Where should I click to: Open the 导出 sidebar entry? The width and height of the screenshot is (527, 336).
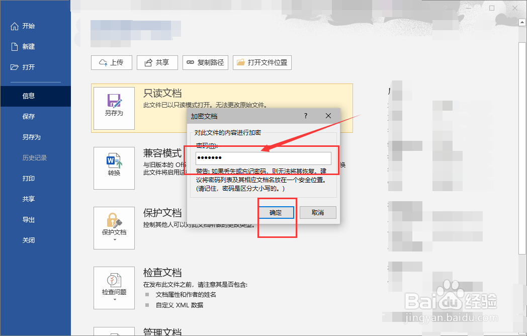pyautogui.click(x=29, y=219)
